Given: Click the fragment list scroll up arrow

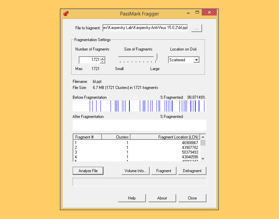Looking at the screenshot, I should (203, 137).
